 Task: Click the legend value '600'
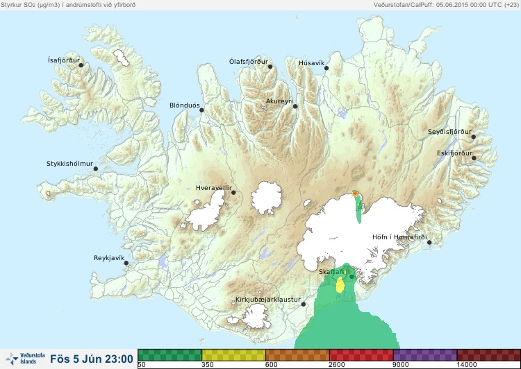click(272, 365)
